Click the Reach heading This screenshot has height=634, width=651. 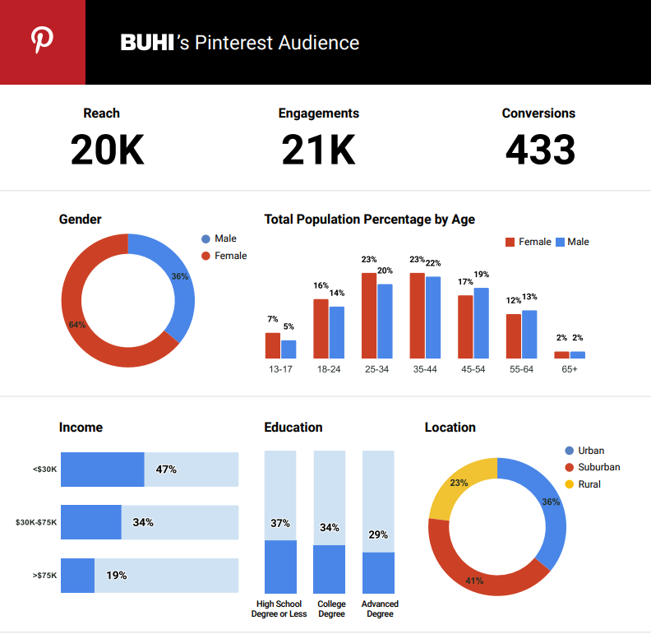pos(101,113)
